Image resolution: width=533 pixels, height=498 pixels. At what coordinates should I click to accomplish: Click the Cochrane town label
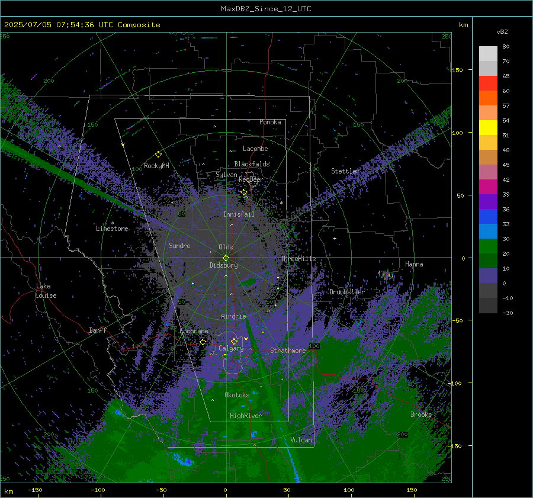tap(194, 331)
